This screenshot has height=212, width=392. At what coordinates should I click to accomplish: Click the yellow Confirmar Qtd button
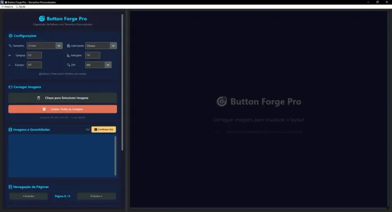pyautogui.click(x=104, y=129)
